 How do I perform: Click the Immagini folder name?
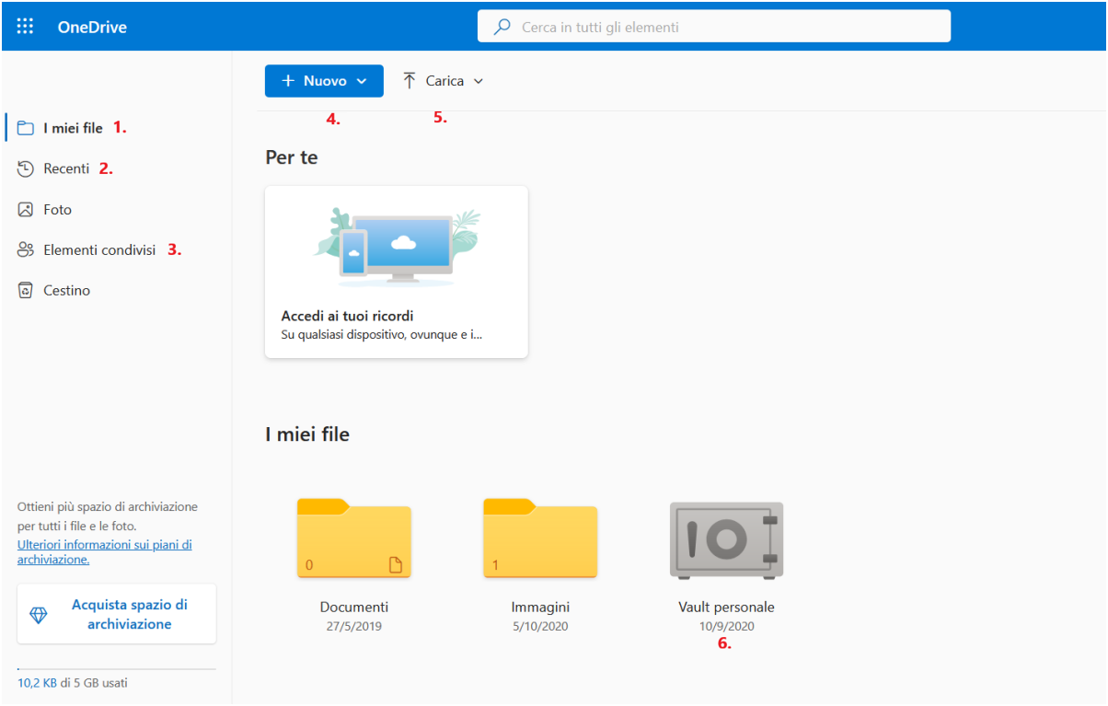click(x=540, y=607)
